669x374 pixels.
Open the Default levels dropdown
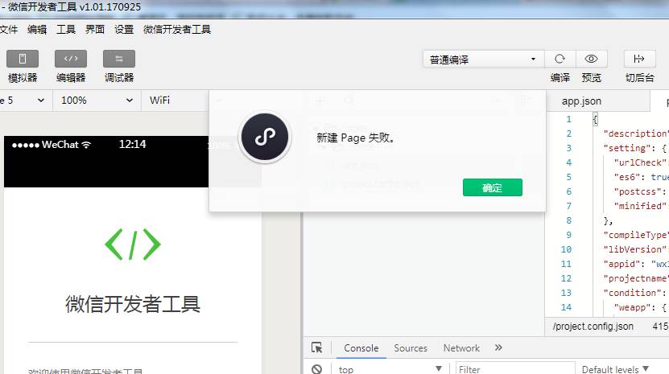615,369
